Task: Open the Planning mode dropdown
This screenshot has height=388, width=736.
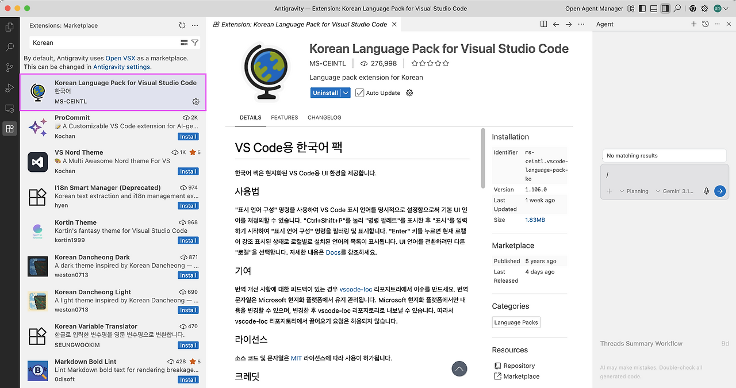Action: pyautogui.click(x=634, y=191)
